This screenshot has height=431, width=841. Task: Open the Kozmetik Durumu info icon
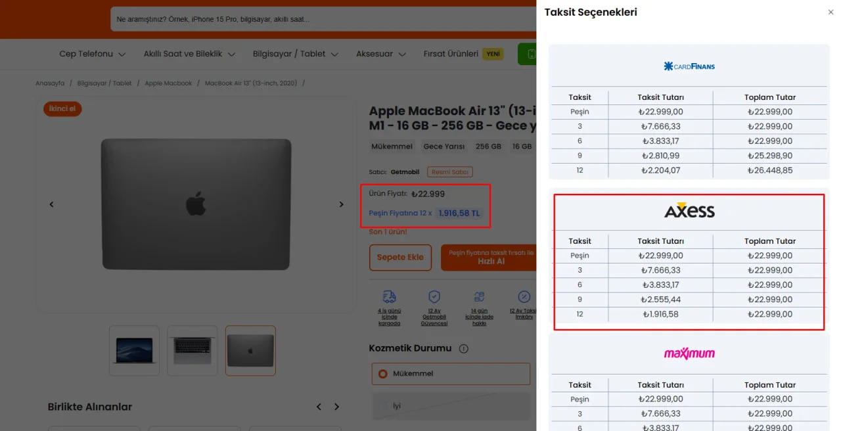[x=463, y=349]
